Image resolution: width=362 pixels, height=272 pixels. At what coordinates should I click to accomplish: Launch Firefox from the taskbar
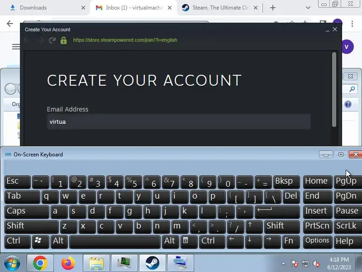point(68,263)
